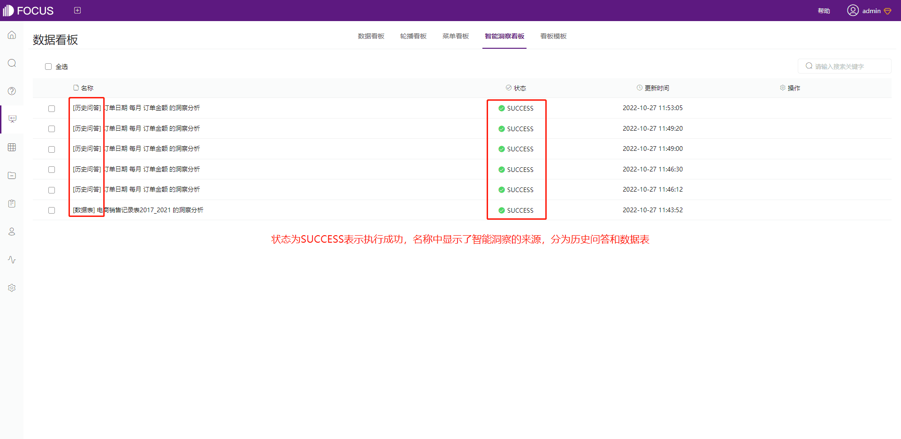Toggle the 全选 checkbox
Screen dimensions: 901x439
(48, 67)
